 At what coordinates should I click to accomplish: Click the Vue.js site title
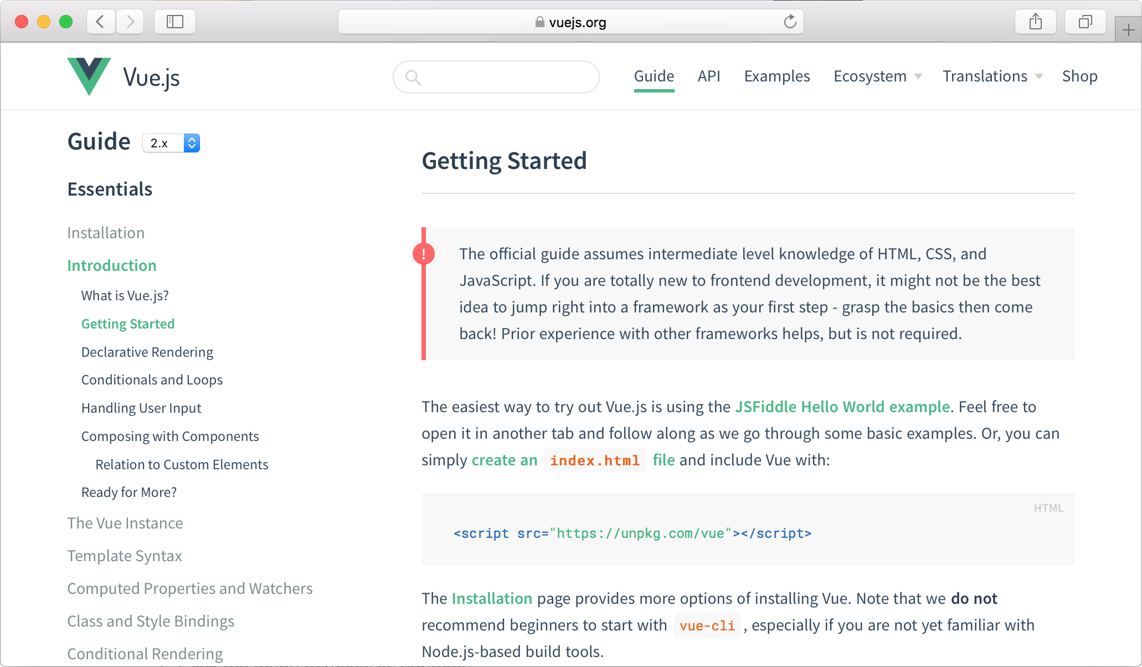coord(151,78)
